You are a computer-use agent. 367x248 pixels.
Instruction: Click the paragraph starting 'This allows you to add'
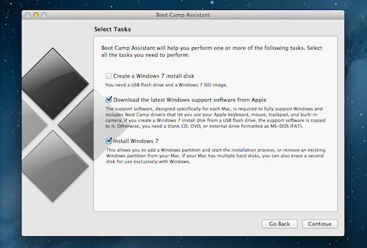[x=215, y=156]
